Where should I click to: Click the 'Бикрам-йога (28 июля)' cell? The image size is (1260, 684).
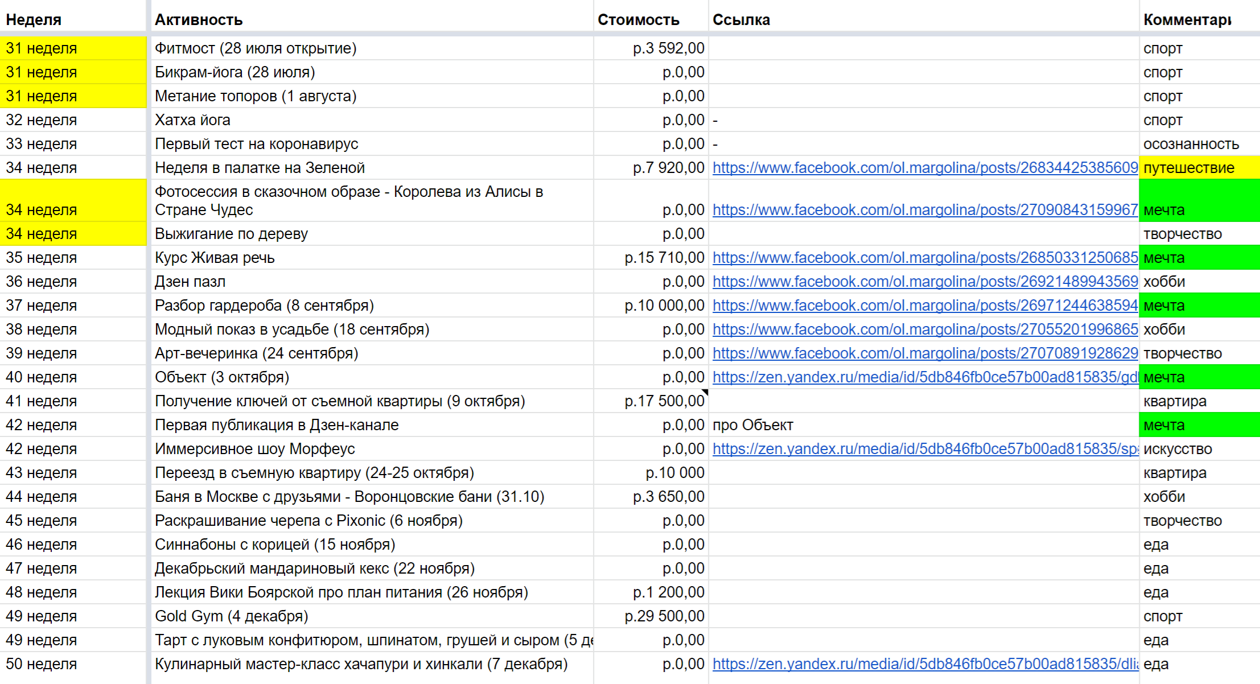pos(372,72)
